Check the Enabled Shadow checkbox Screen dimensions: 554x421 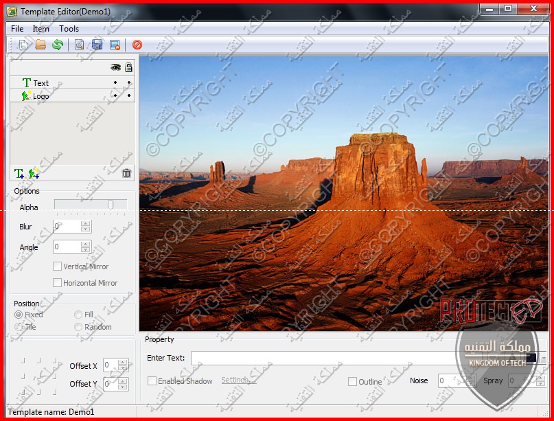pos(152,380)
